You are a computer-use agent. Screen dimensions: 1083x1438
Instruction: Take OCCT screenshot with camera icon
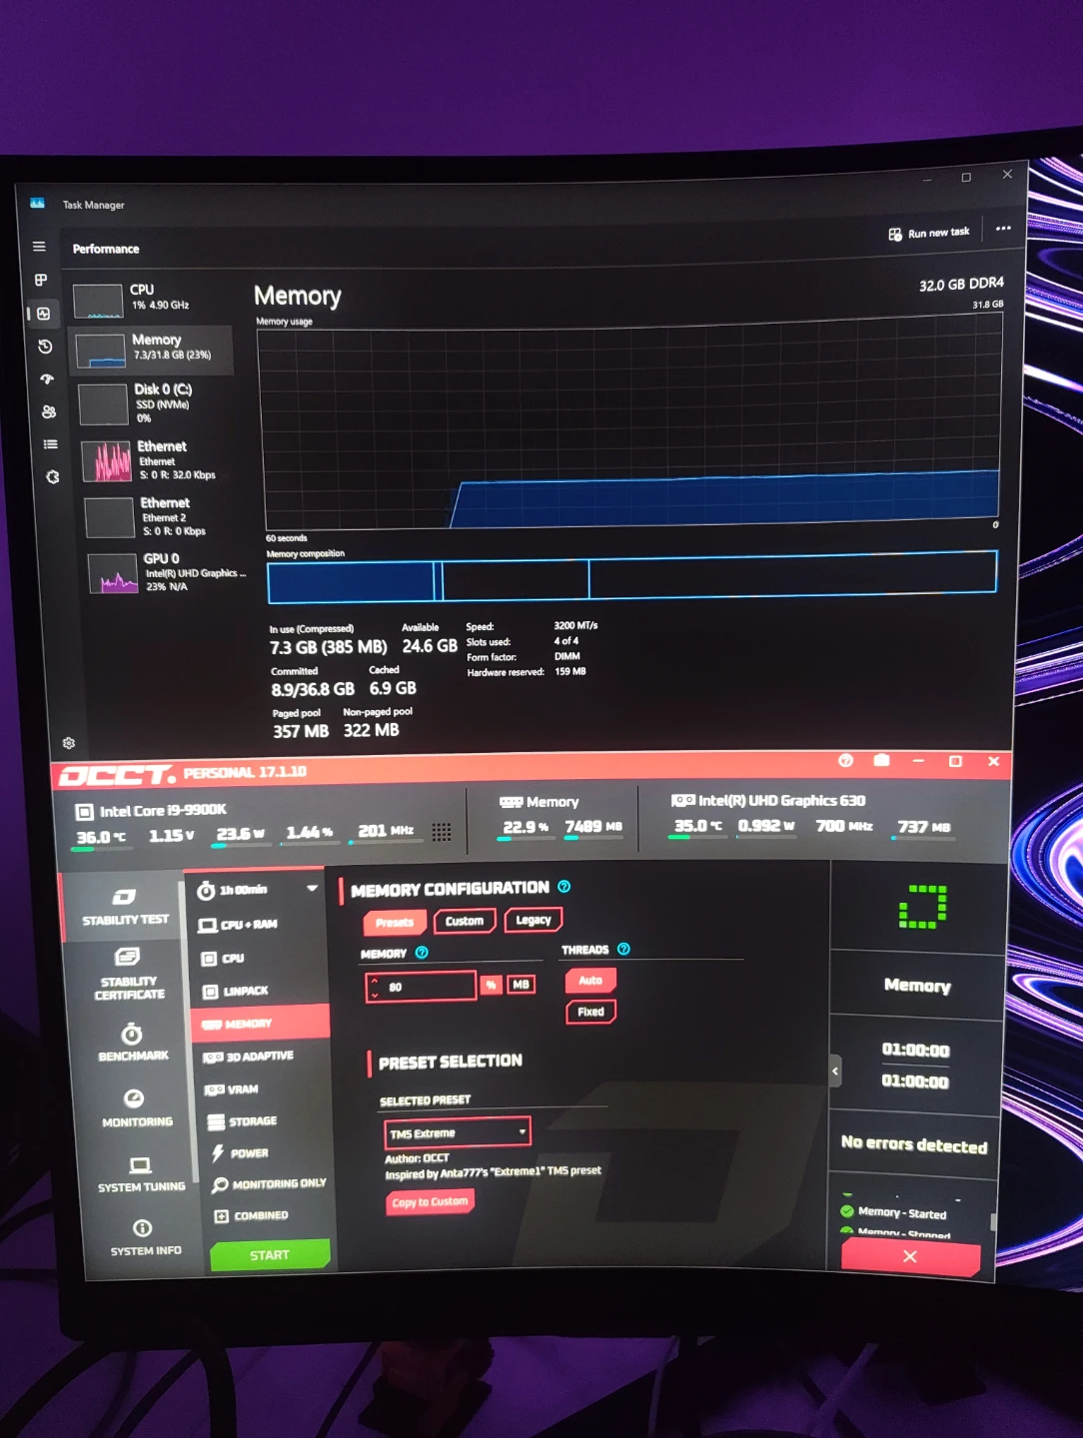click(x=881, y=761)
